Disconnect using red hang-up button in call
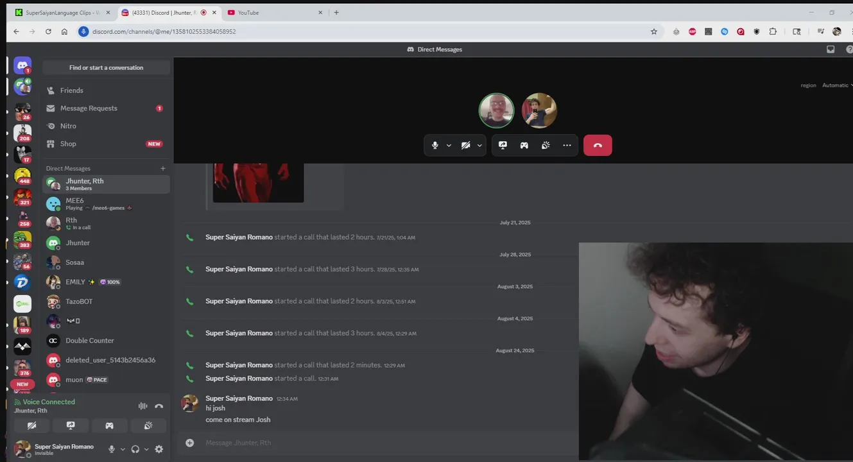 pyautogui.click(x=598, y=145)
